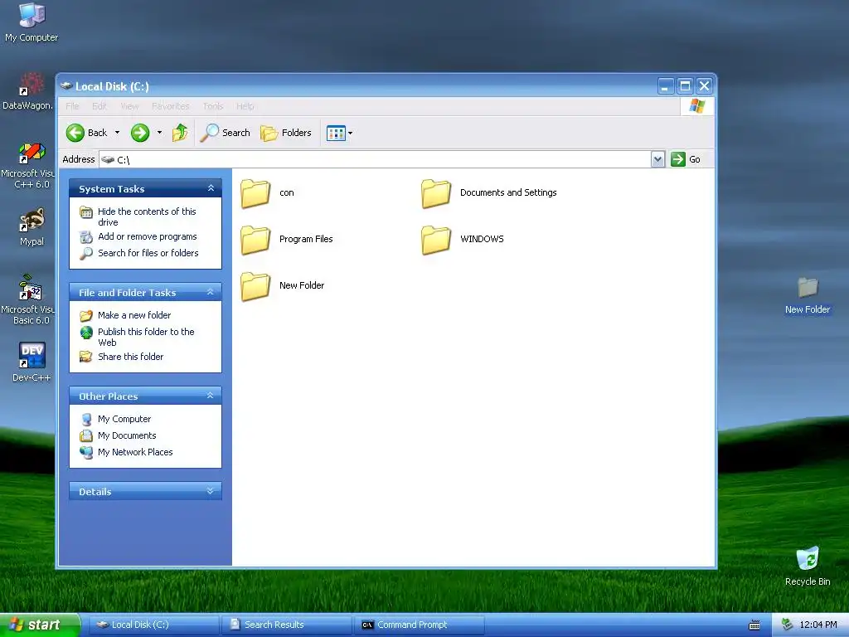This screenshot has height=637, width=849.
Task: Toggle the Folders pane button
Action: coord(286,133)
